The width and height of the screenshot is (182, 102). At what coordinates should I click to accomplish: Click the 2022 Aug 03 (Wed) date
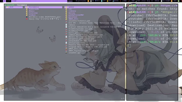point(150,1)
